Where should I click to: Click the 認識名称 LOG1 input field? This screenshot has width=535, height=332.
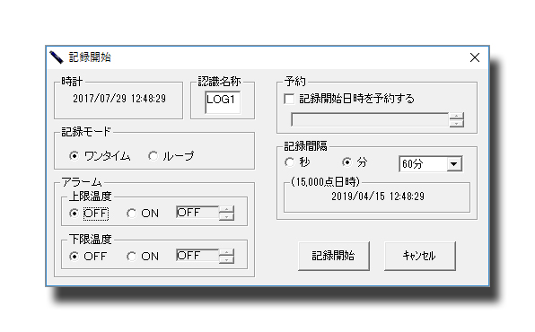[x=223, y=102]
